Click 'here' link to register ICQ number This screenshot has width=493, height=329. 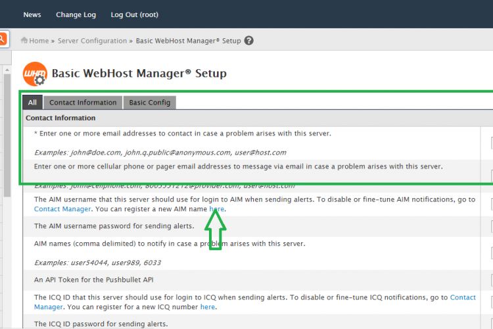coord(208,307)
